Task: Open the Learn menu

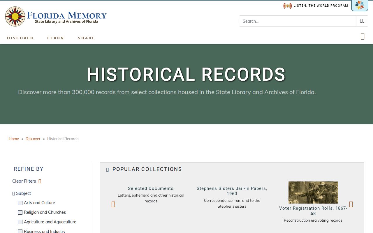Action: click(x=56, y=38)
